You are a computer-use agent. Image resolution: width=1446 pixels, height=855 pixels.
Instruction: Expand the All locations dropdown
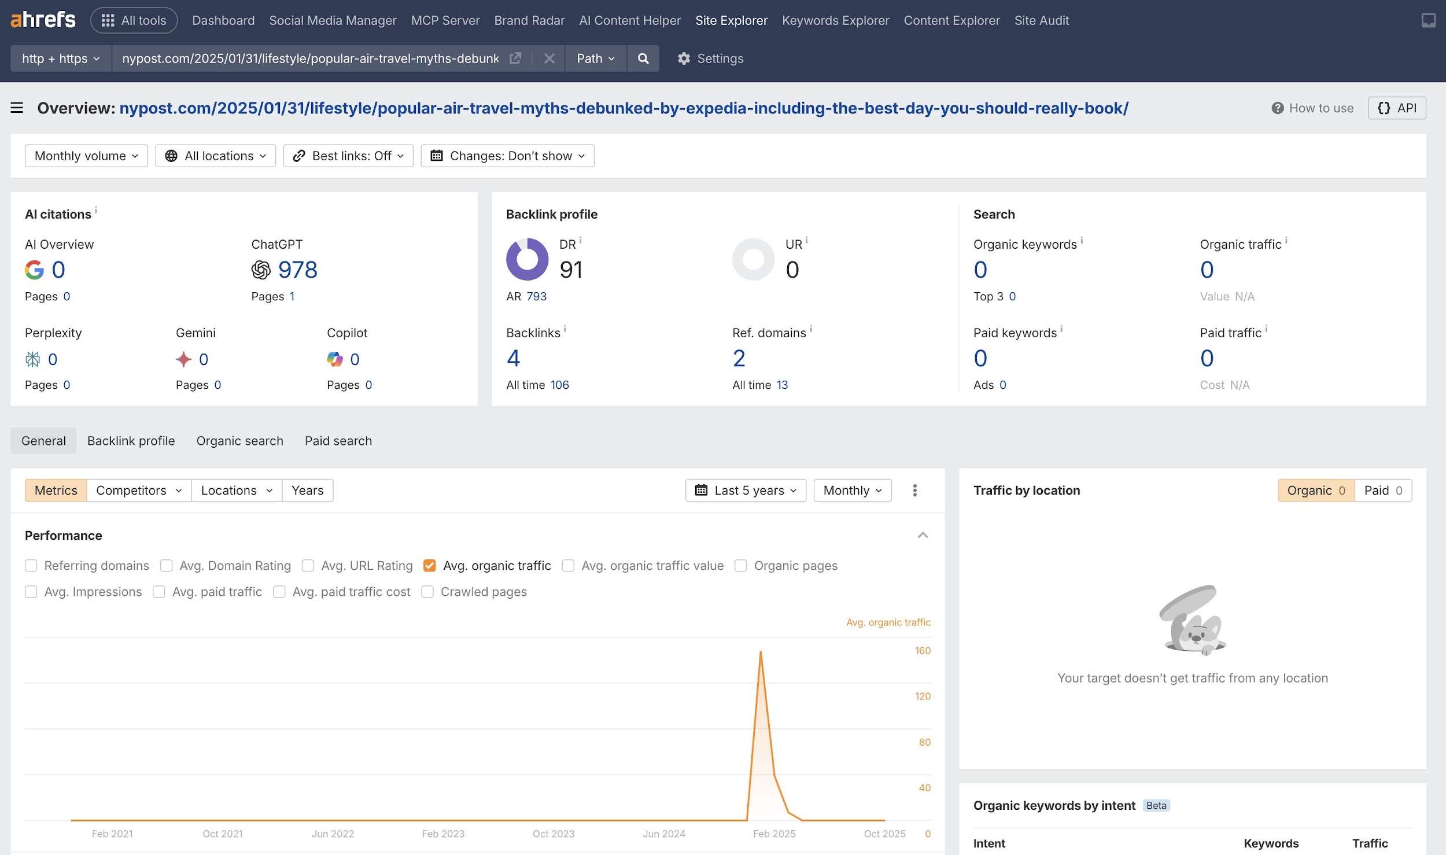point(215,156)
